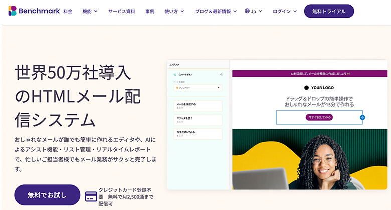The height and width of the screenshot is (210, 391).
Task: Click the globe language icon
Action: [x=247, y=11]
